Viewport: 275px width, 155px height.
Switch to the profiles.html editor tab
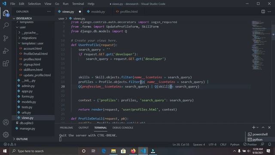pos(128,12)
